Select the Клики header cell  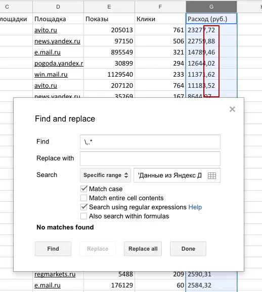(x=160, y=19)
